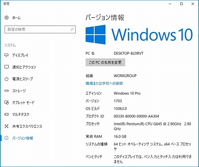199x167 pixels.
Task: Click PC name DESKTOP-8J2IRVT
Action: [129, 53]
